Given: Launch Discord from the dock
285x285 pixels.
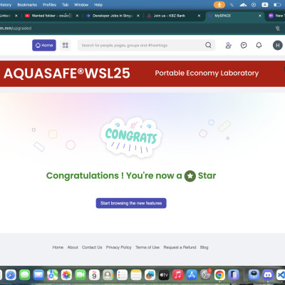Looking at the screenshot, I should pyautogui.click(x=268, y=275).
